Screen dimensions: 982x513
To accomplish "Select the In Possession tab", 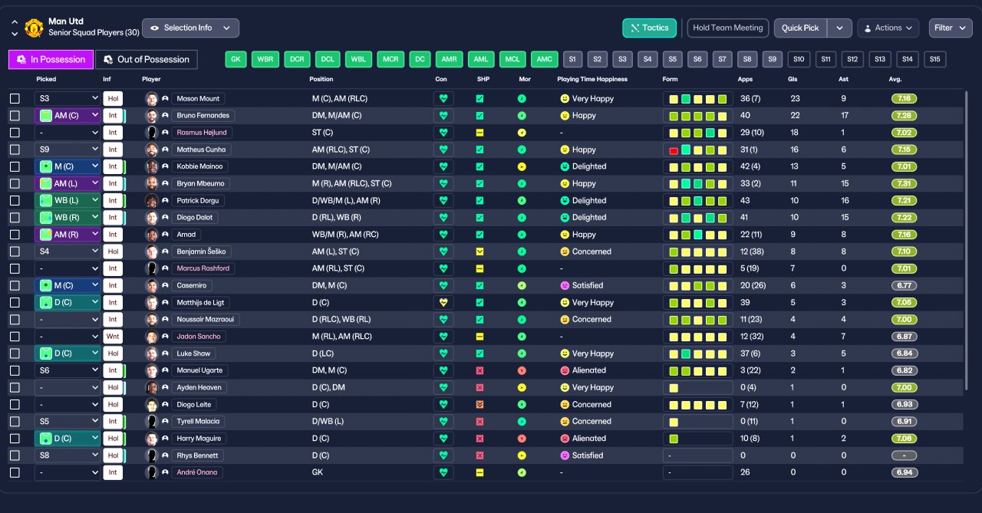I will [51, 59].
